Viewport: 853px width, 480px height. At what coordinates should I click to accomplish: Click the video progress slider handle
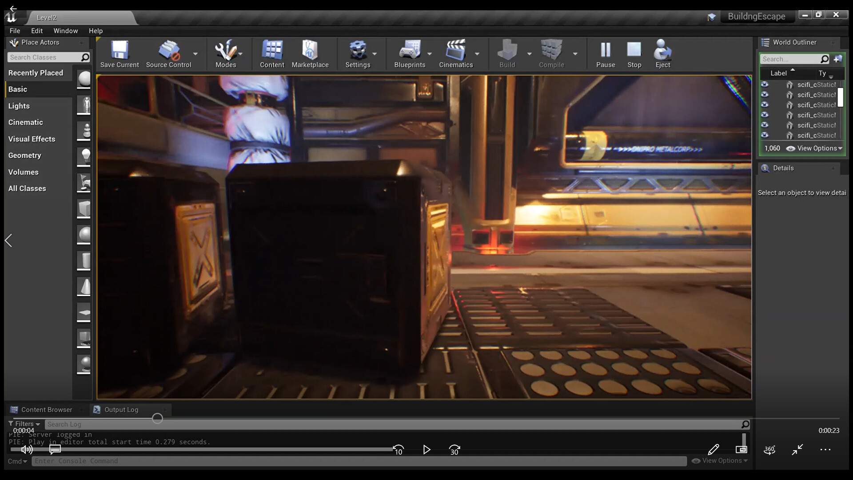point(157,418)
